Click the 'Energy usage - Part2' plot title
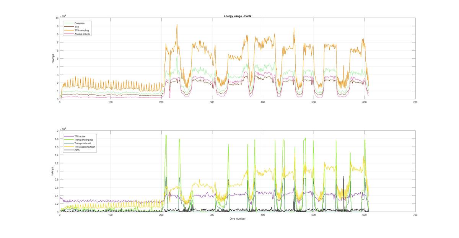Screen dimensions: 459x238 (x=237, y=16)
